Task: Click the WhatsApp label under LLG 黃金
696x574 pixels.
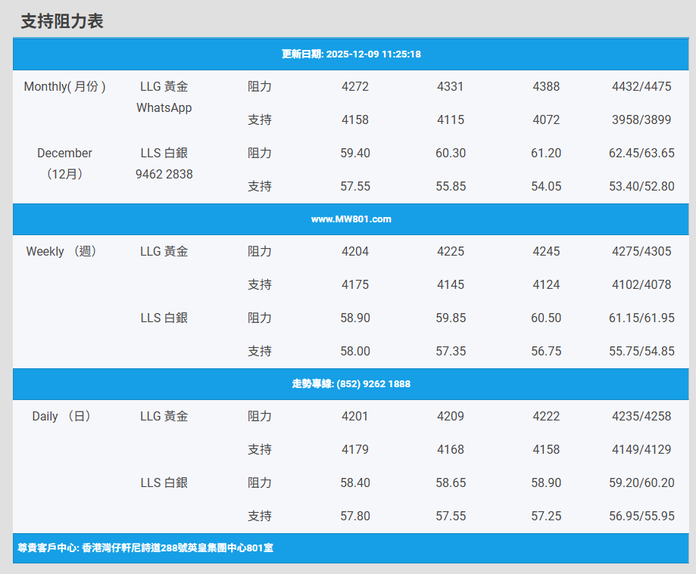Action: (164, 108)
